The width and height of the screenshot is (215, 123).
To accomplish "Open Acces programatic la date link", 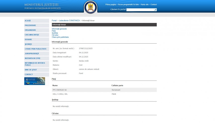I will 128,5.
